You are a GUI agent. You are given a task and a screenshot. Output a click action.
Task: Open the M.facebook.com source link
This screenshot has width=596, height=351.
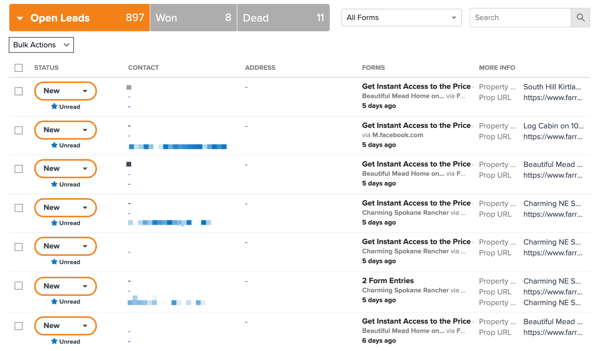[398, 135]
